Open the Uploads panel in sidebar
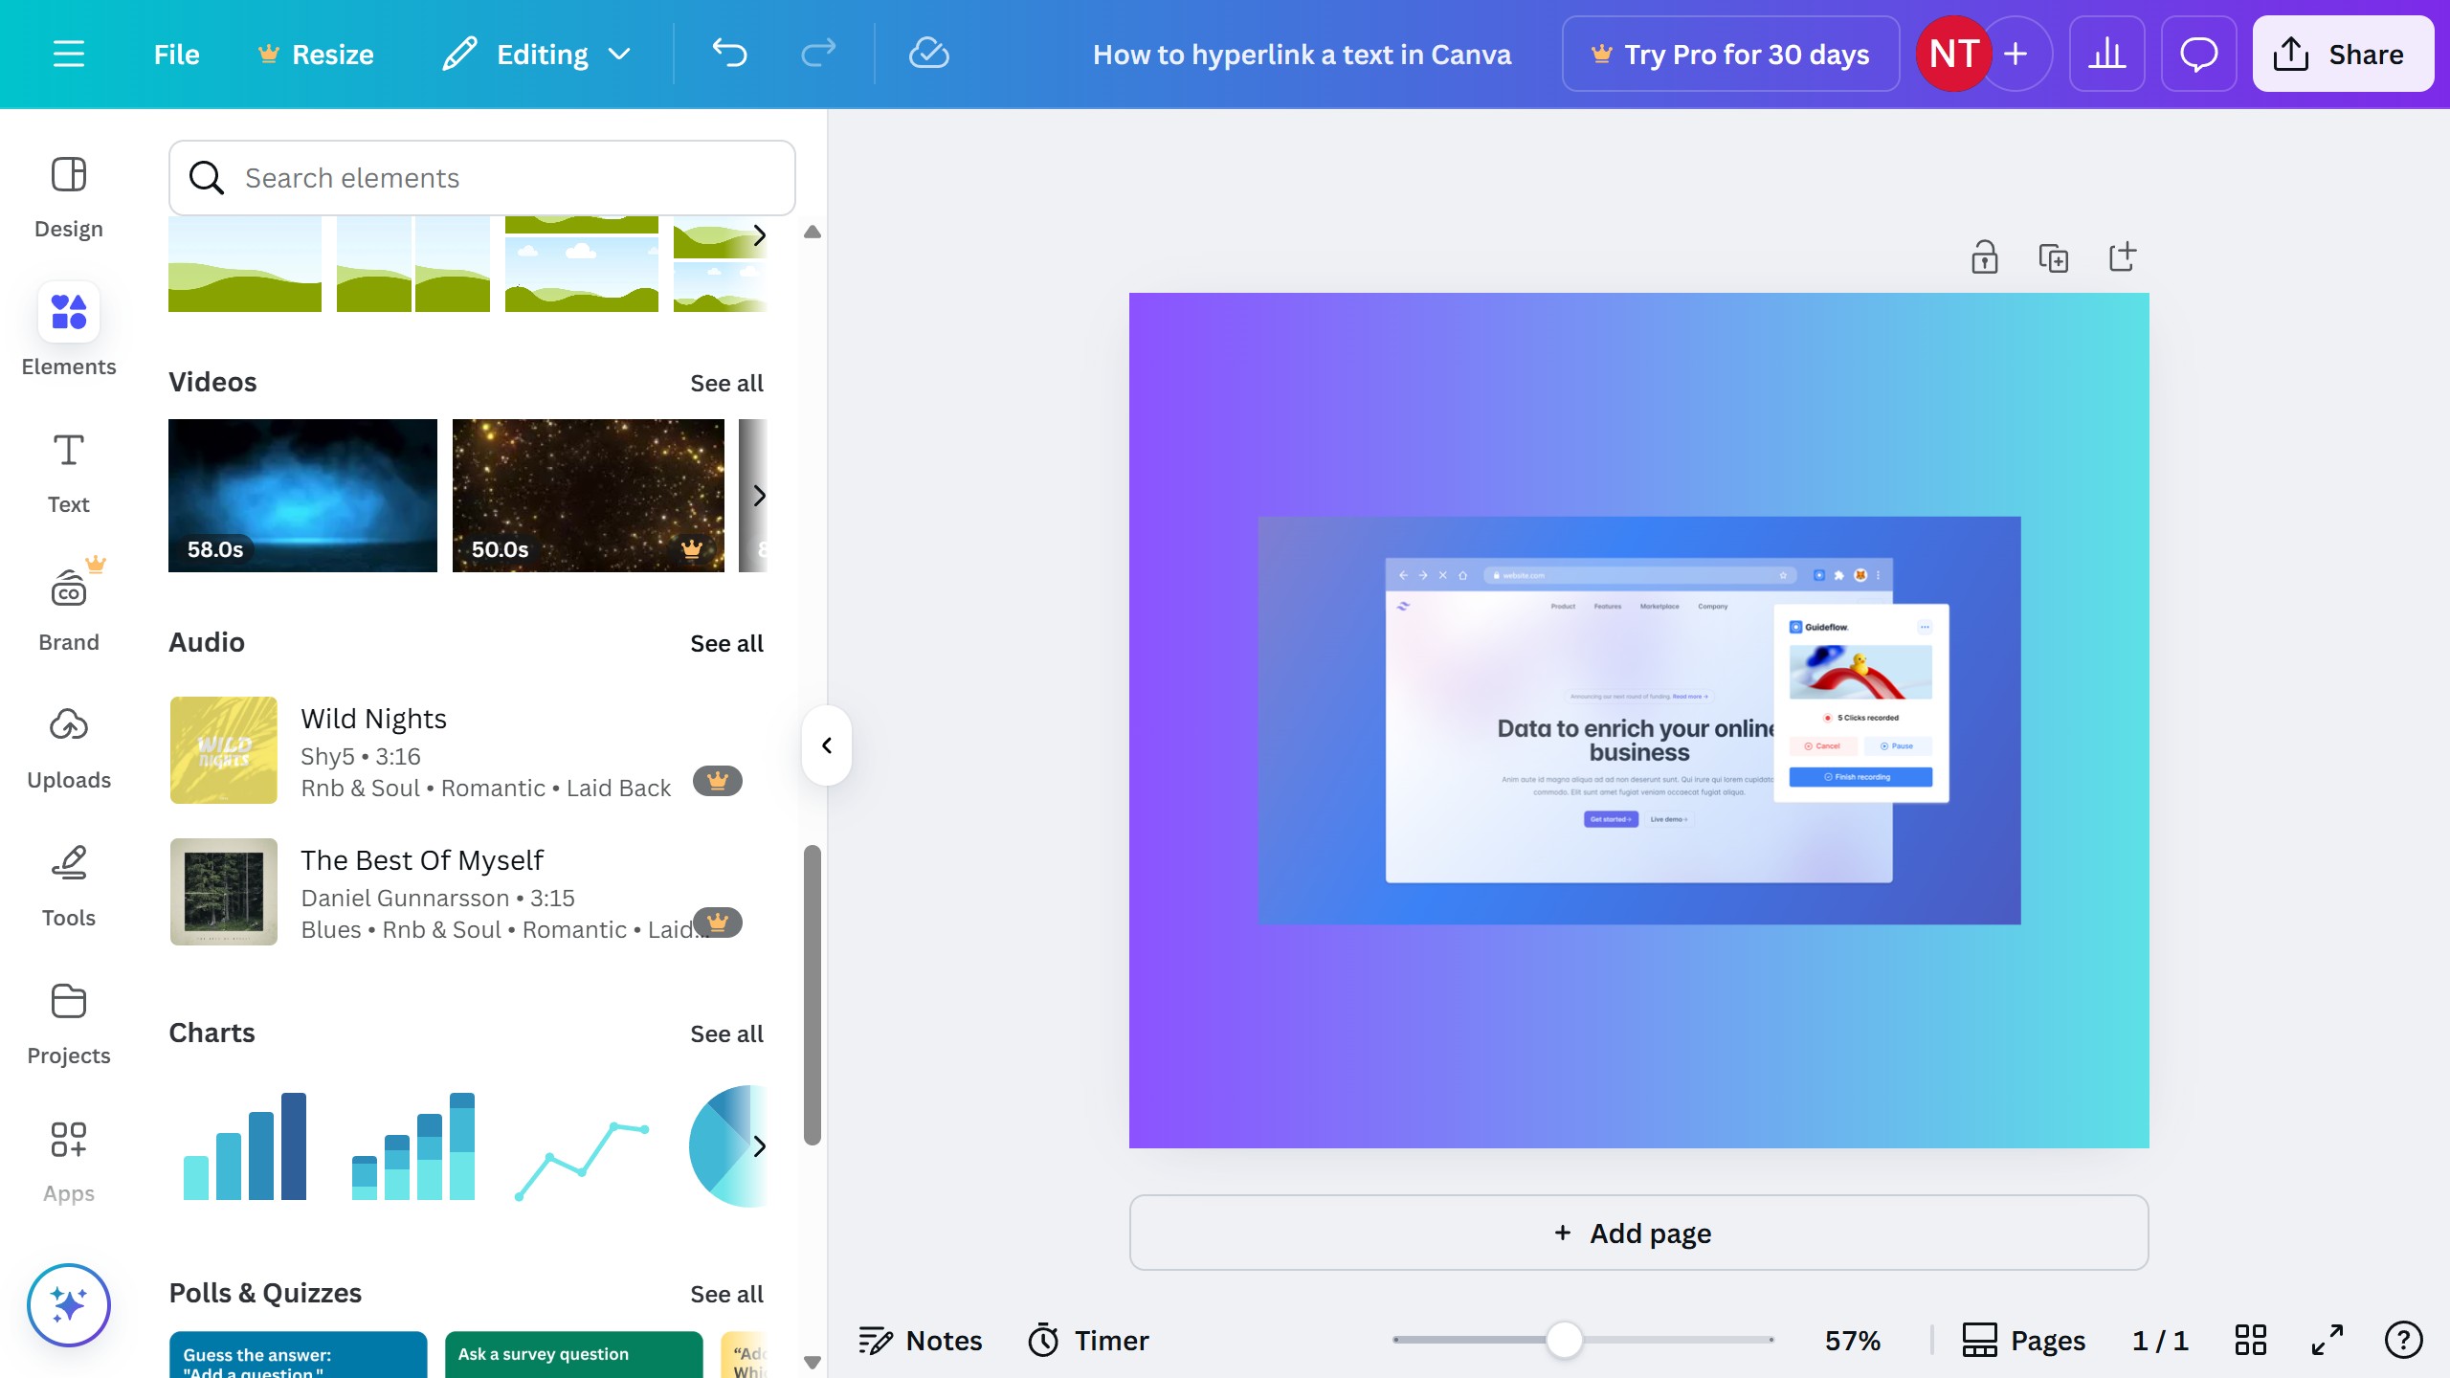2450x1378 pixels. coord(68,748)
